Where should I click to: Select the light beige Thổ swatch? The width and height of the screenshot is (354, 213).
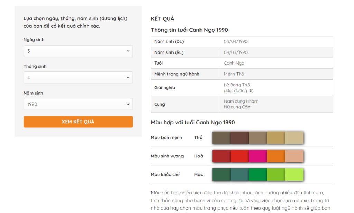click(294, 137)
